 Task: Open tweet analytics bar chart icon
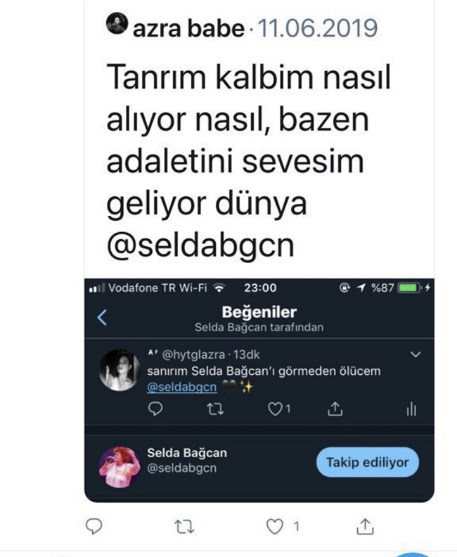pos(411,409)
